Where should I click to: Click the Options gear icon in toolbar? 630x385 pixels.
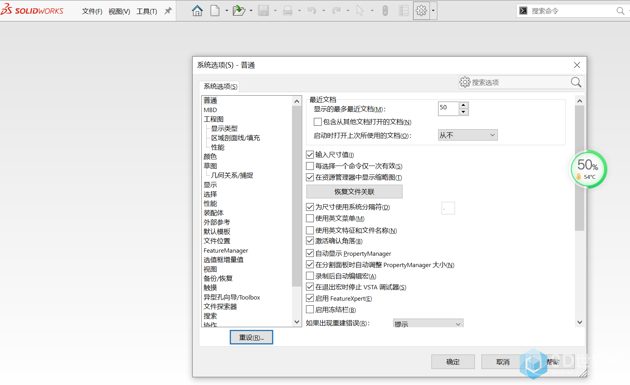(421, 11)
